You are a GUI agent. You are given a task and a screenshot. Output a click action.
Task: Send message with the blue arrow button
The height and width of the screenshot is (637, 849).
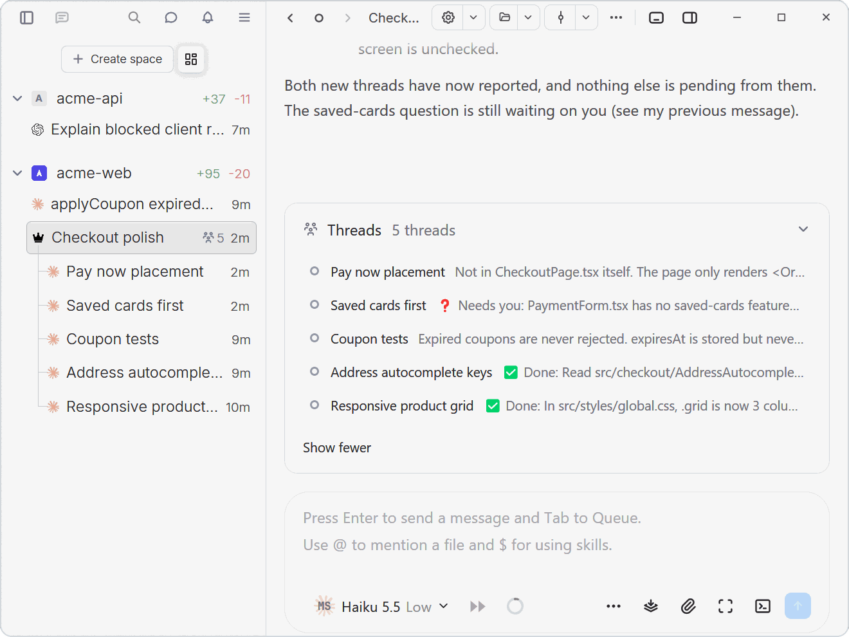tap(798, 606)
